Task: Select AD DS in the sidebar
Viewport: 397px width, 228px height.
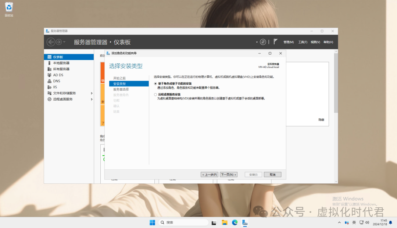Action: (58, 75)
